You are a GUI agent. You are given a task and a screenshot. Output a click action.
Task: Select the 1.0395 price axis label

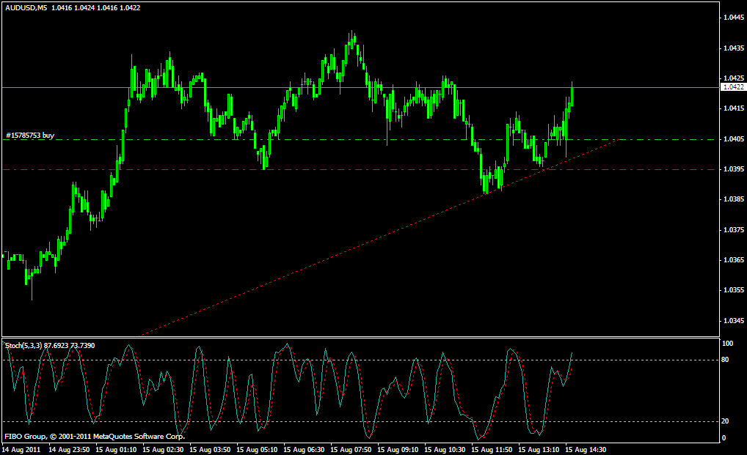[x=734, y=169]
